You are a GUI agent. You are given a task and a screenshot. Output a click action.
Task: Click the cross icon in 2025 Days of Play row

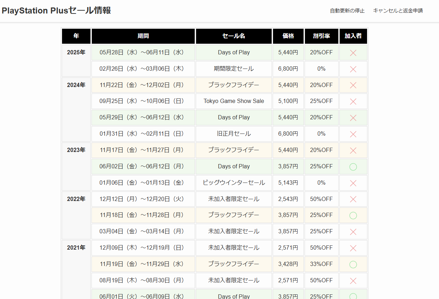(x=353, y=53)
